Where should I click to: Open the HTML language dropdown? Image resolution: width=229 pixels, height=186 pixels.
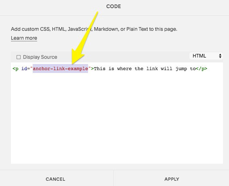pyautogui.click(x=206, y=56)
